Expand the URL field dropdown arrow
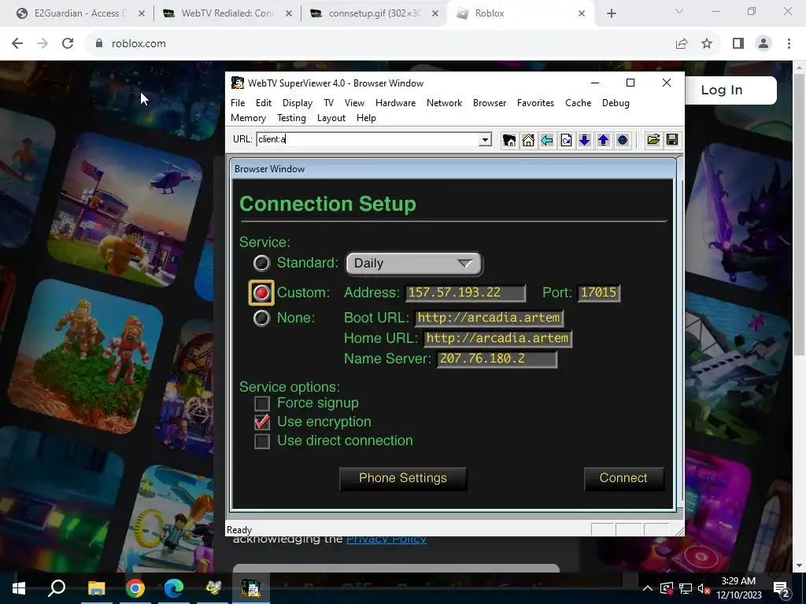 [485, 140]
